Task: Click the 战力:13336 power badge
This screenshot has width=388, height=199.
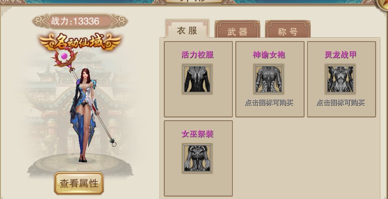Action: point(80,22)
